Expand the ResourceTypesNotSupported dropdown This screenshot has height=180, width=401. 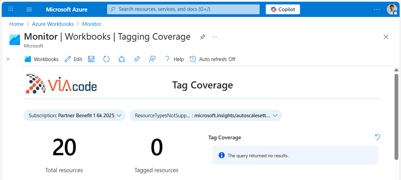pyautogui.click(x=206, y=115)
